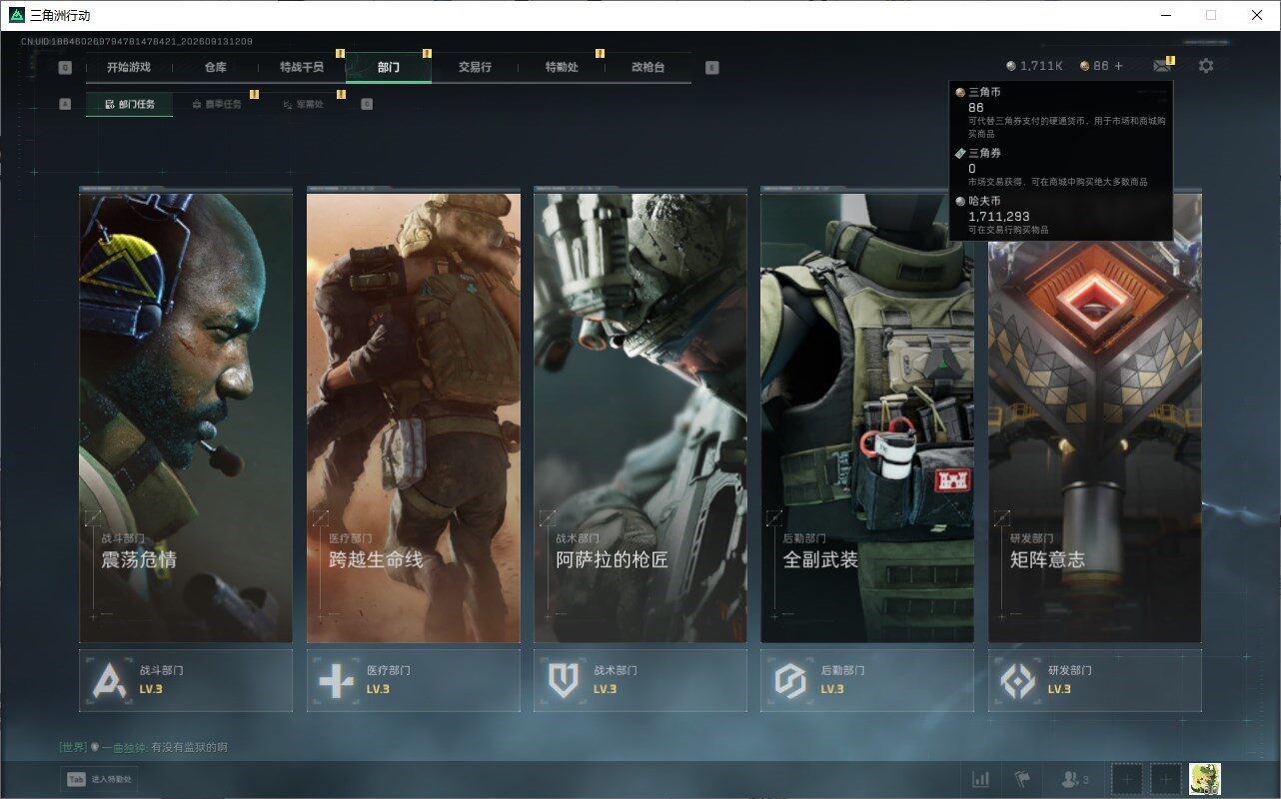This screenshot has width=1281, height=799.
Task: Click the 三角券 ticket icon in tooltip
Action: point(960,154)
